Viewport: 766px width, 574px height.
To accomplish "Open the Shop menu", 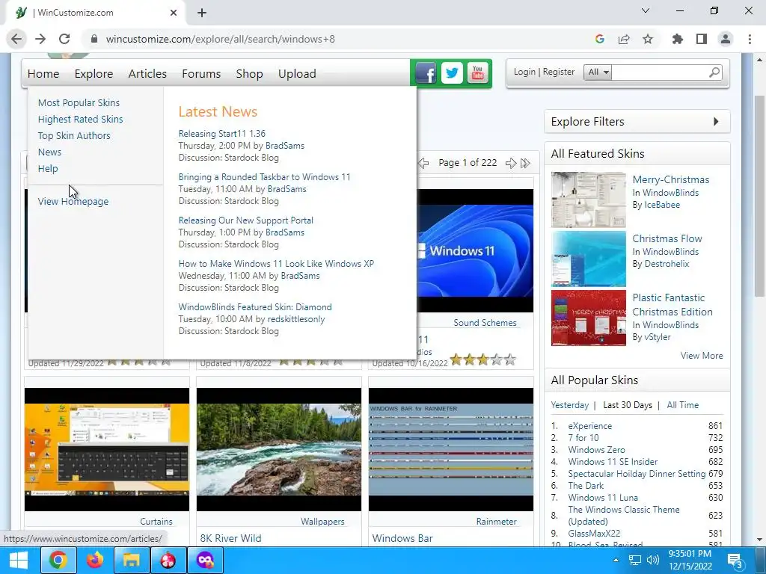I will click(x=249, y=74).
